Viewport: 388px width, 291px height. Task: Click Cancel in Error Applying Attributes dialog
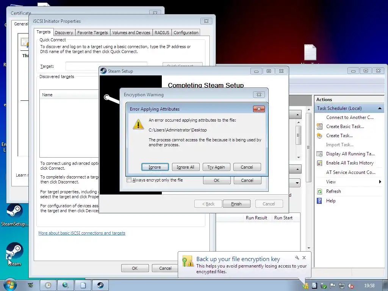coord(247,167)
